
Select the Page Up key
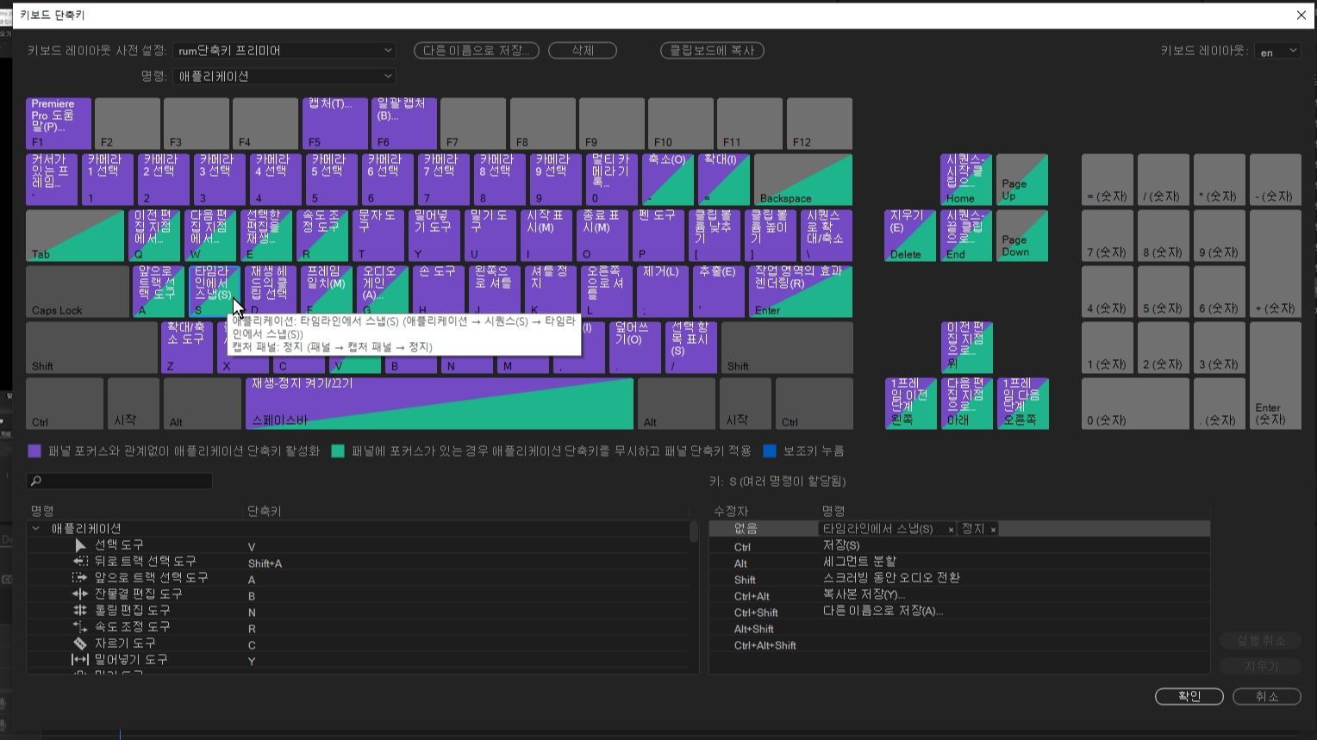(x=1022, y=179)
